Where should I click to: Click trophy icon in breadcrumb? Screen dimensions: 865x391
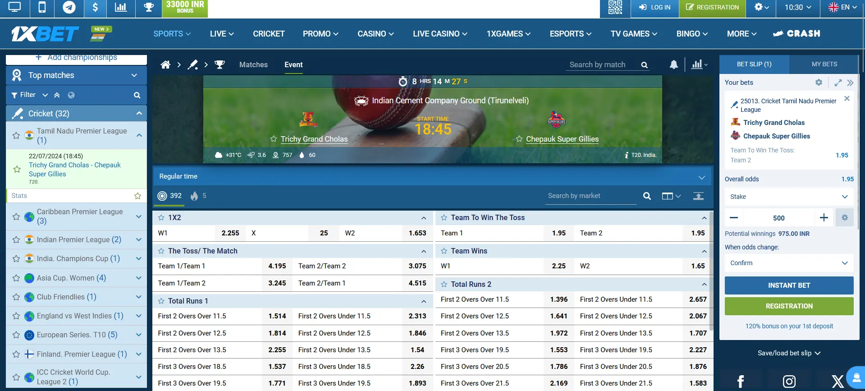click(220, 64)
